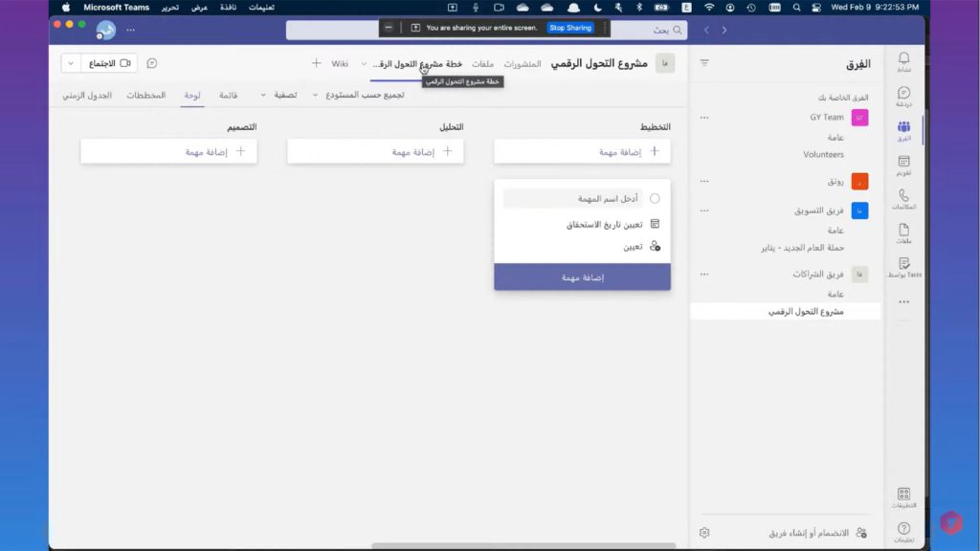980x551 pixels.
Task: Open the Activity bell in the sidebar
Action: point(903,62)
